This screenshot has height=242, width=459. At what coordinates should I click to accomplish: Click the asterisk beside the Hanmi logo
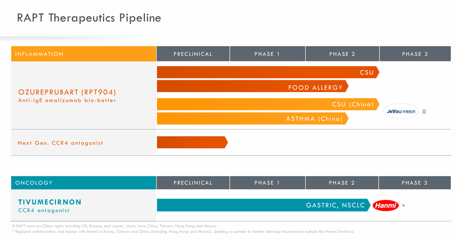[x=404, y=206]
